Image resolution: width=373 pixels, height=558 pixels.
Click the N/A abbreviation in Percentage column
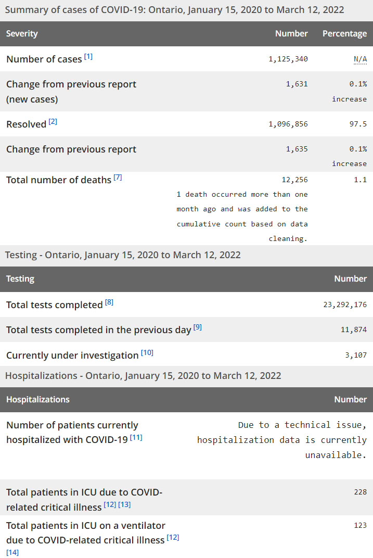360,59
